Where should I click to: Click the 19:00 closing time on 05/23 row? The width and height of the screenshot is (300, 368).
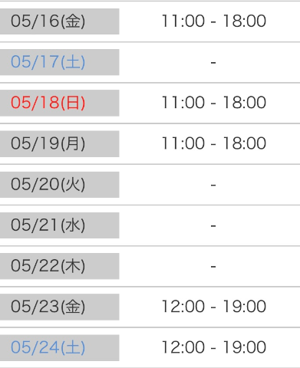point(245,307)
